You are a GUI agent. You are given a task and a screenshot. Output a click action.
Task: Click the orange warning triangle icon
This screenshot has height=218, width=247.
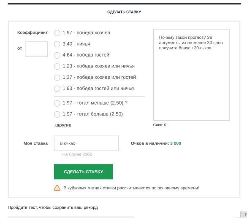(x=57, y=188)
